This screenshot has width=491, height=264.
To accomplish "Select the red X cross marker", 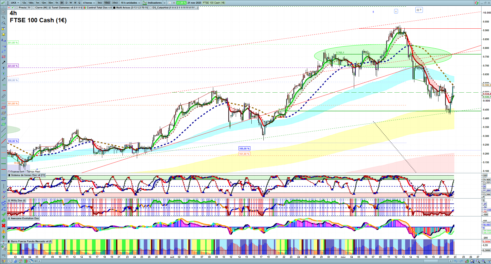I will point(4,226).
